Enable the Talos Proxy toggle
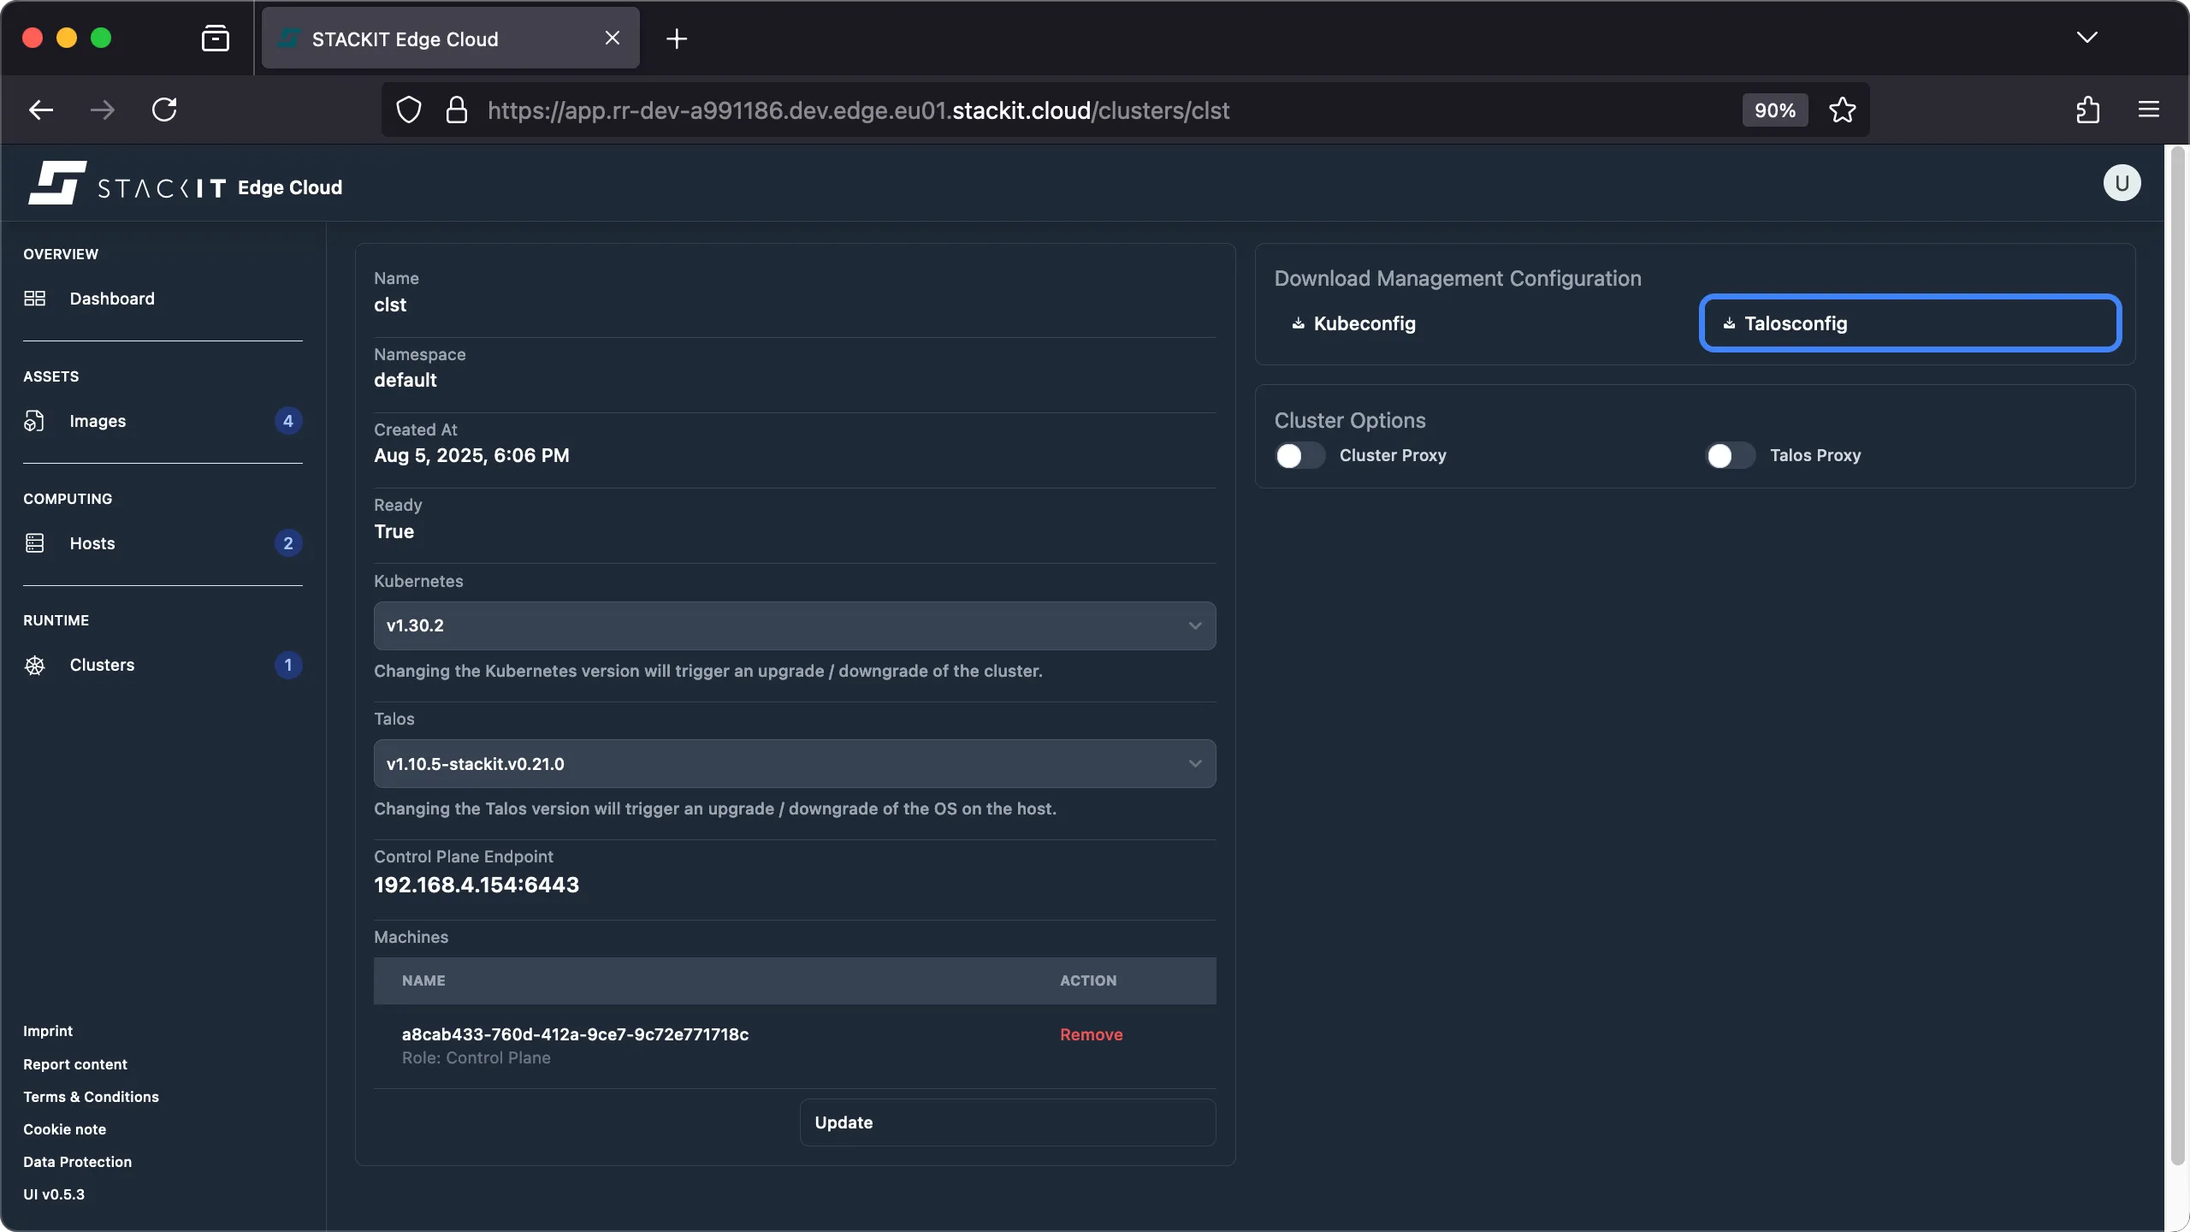Screen dimensions: 2190x1232 pyautogui.click(x=1727, y=455)
